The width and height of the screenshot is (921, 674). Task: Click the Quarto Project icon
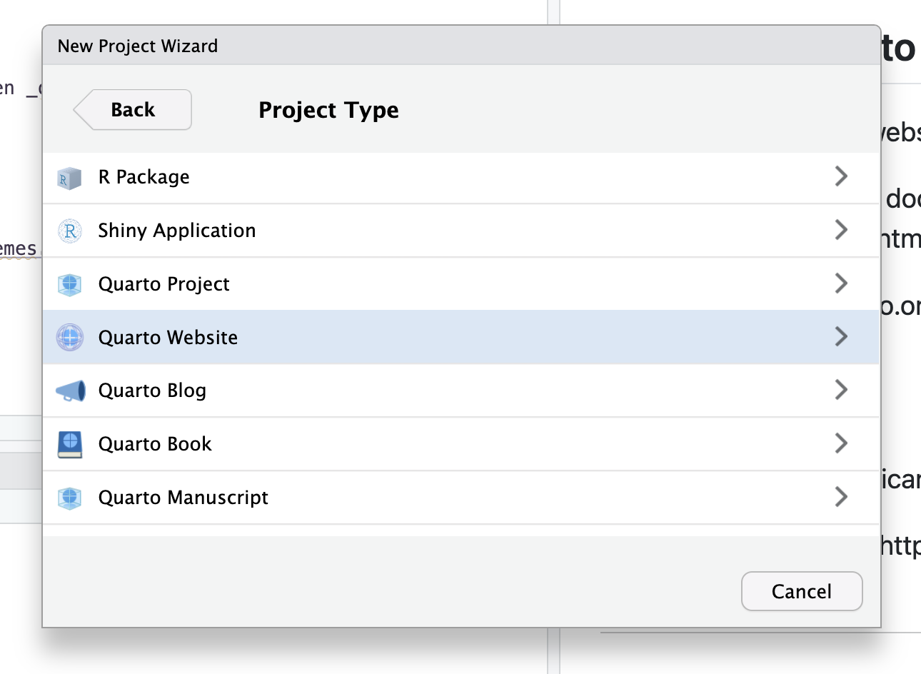coord(69,284)
